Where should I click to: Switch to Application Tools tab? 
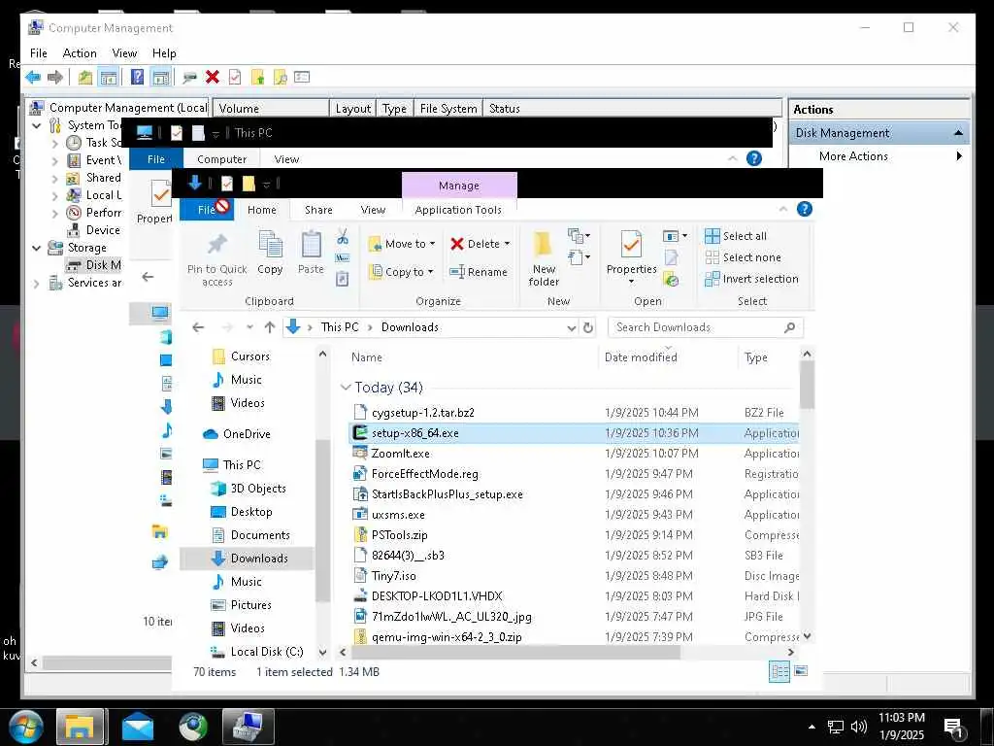(458, 210)
